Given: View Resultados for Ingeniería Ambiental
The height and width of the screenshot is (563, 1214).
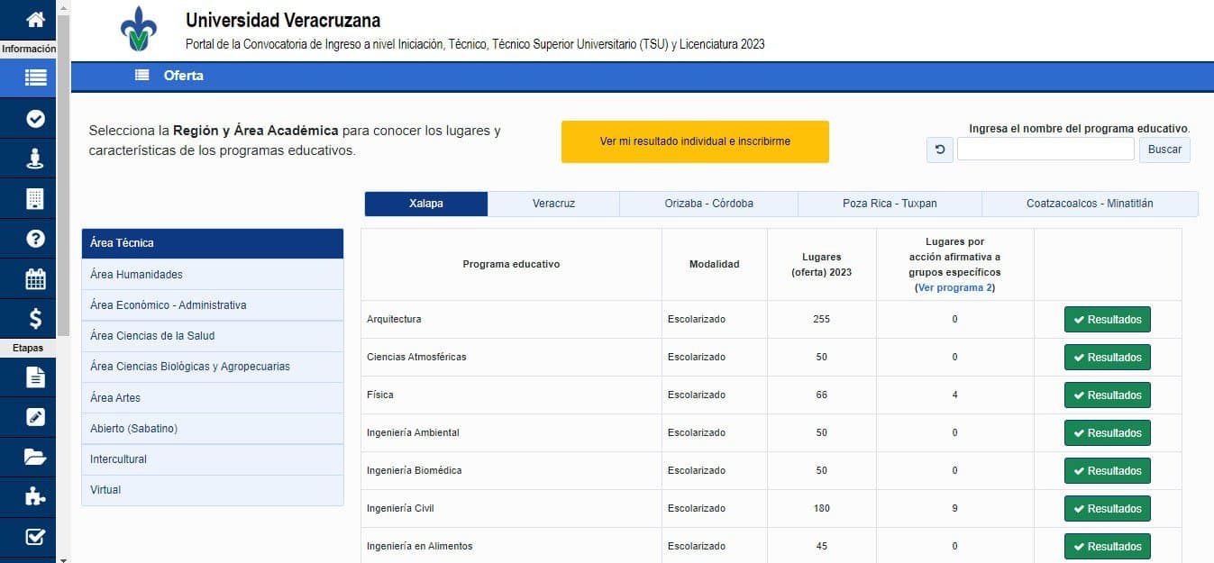Looking at the screenshot, I should point(1108,433).
